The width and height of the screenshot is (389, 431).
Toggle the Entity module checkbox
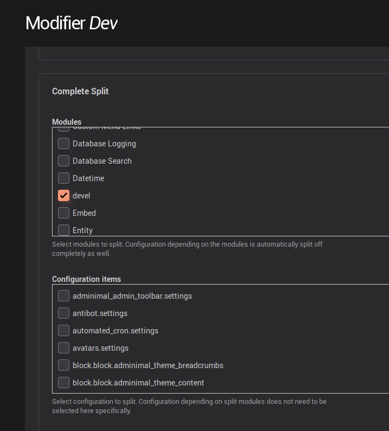tap(63, 230)
